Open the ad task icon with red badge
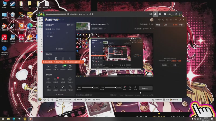The image size is (216, 121). [x=56, y=79]
